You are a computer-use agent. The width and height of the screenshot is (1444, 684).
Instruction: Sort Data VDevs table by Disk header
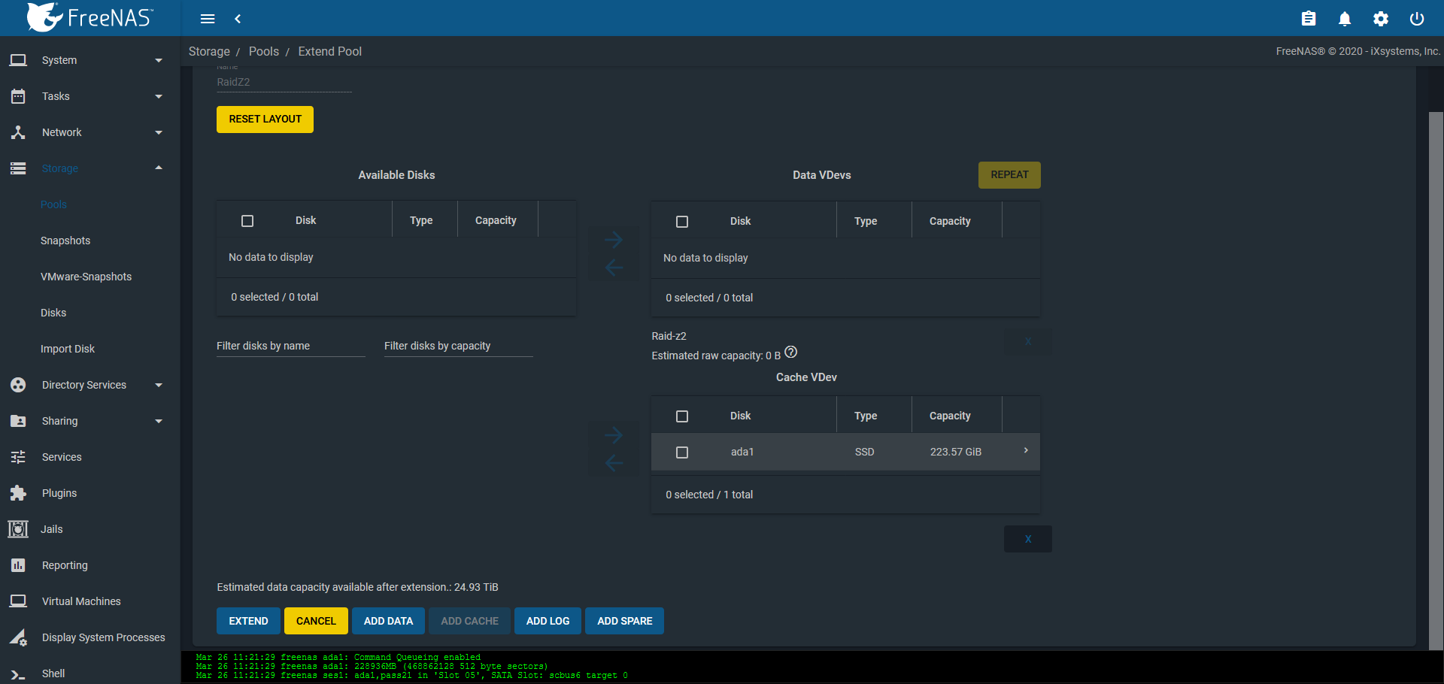(740, 221)
